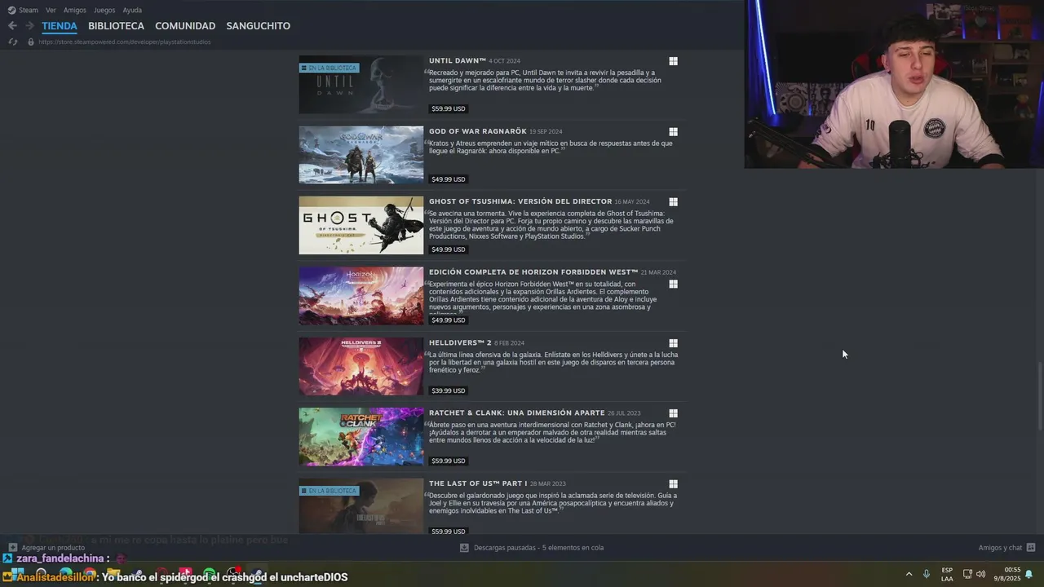Open the GOD OF WAR RAGNARÖK title link
Screen dimensions: 1044x587
[x=478, y=131]
